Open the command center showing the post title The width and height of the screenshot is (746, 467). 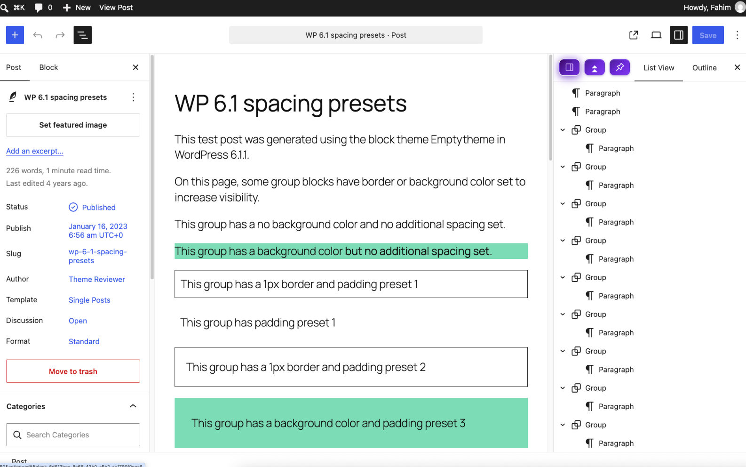click(x=356, y=35)
